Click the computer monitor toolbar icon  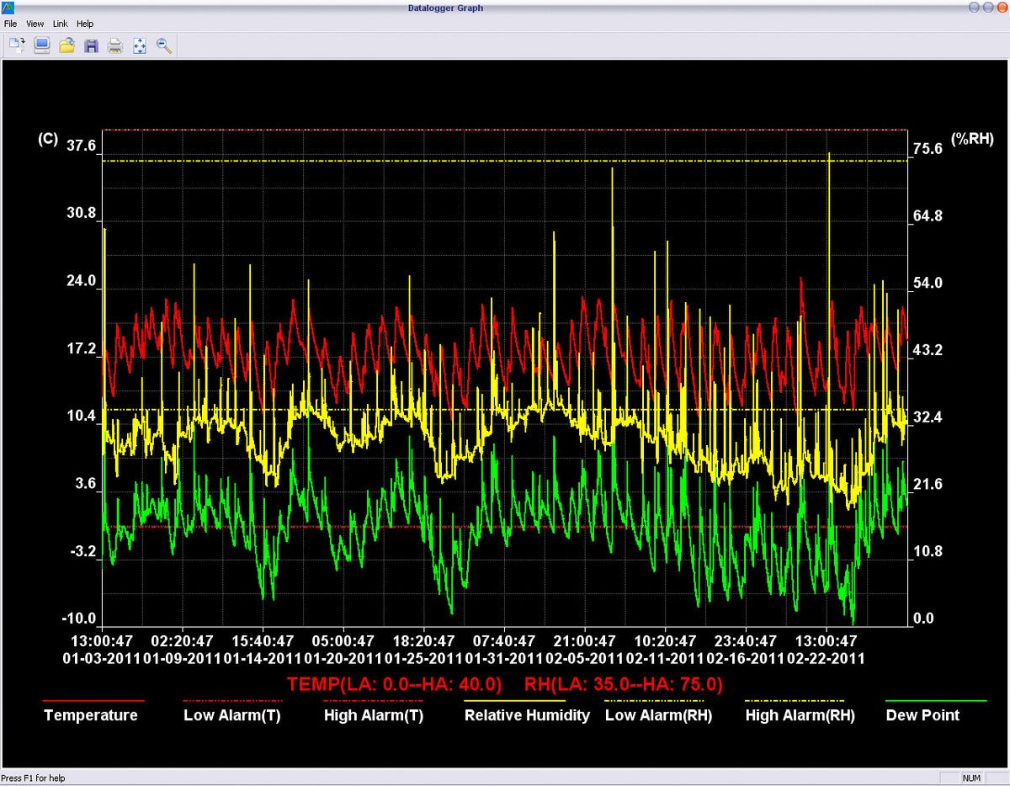point(42,46)
